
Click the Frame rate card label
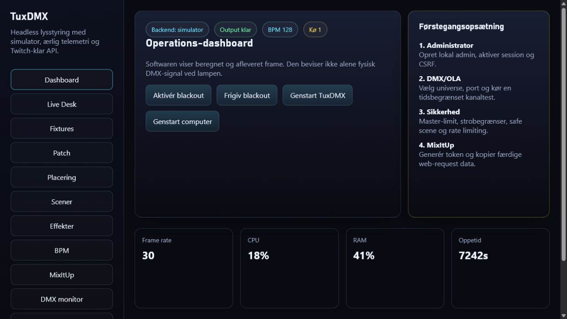[x=157, y=240]
